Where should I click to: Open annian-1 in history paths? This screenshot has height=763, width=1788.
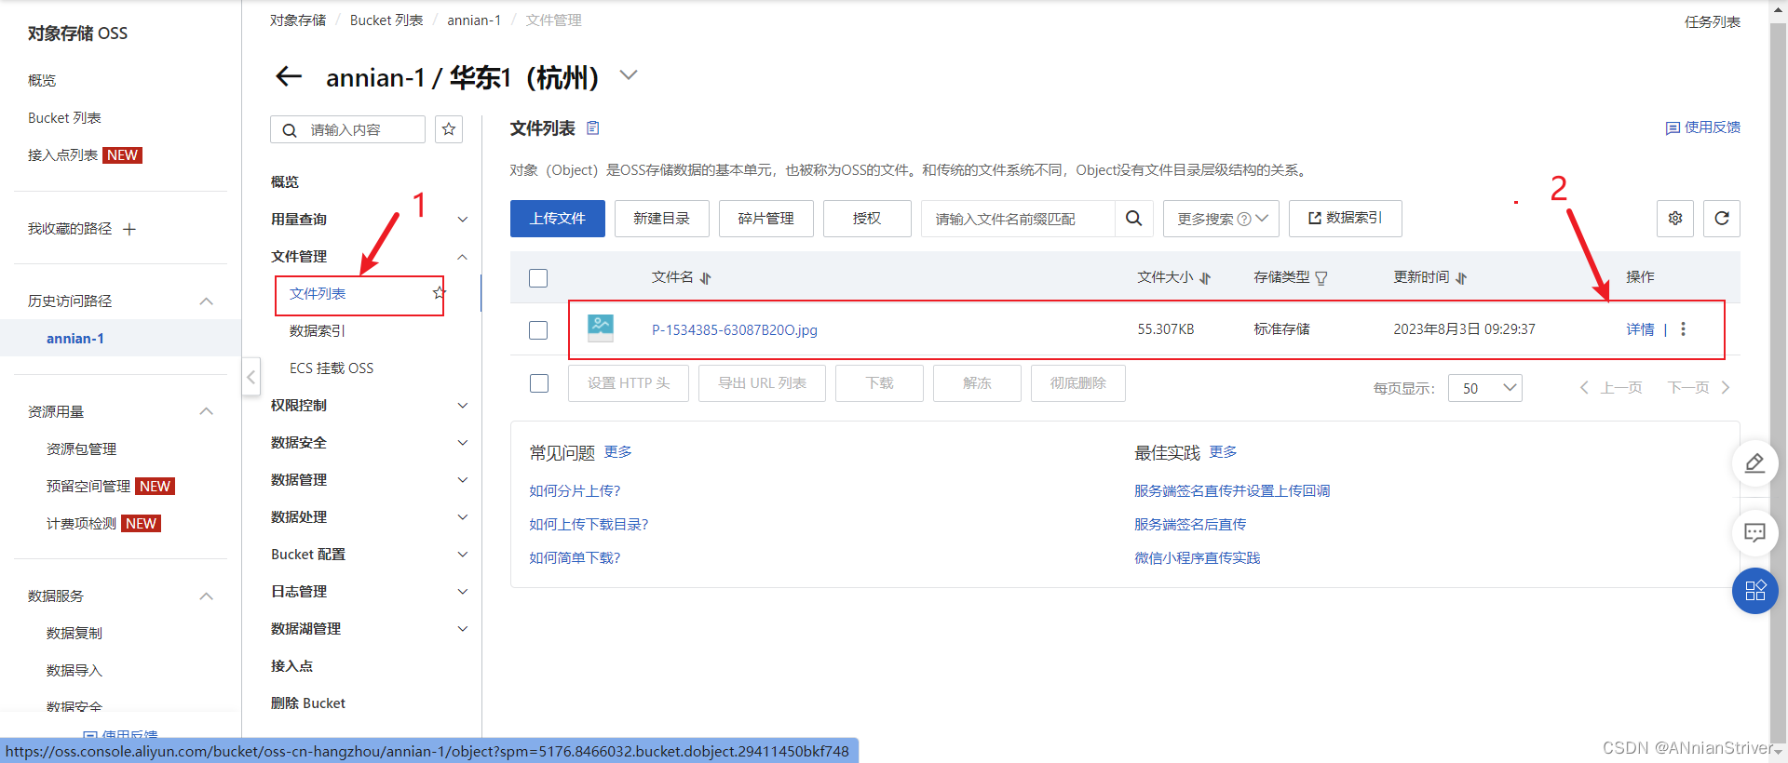click(75, 339)
